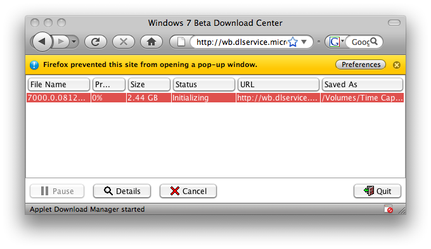Quit the download manager

click(x=377, y=191)
